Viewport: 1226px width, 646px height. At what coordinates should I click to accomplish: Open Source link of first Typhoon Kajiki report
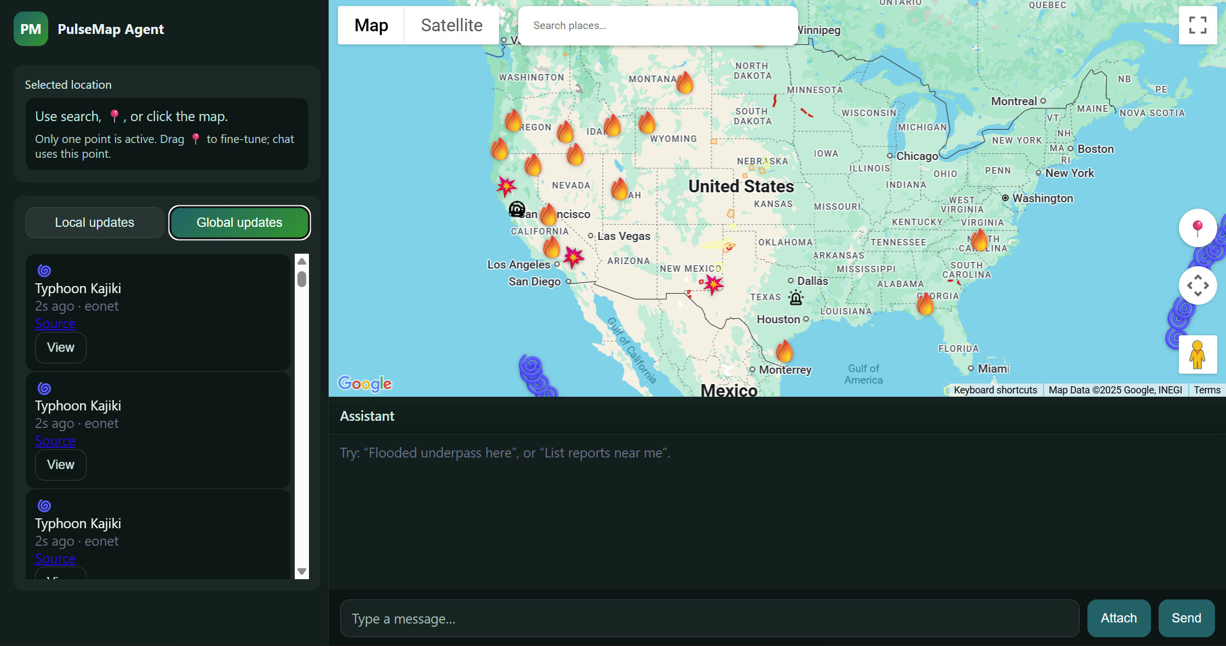click(55, 323)
